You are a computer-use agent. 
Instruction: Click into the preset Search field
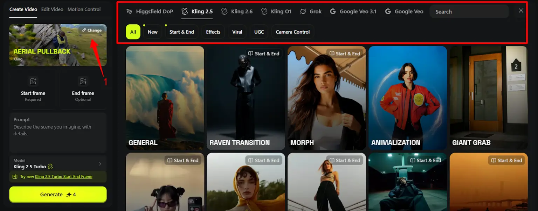click(x=469, y=12)
